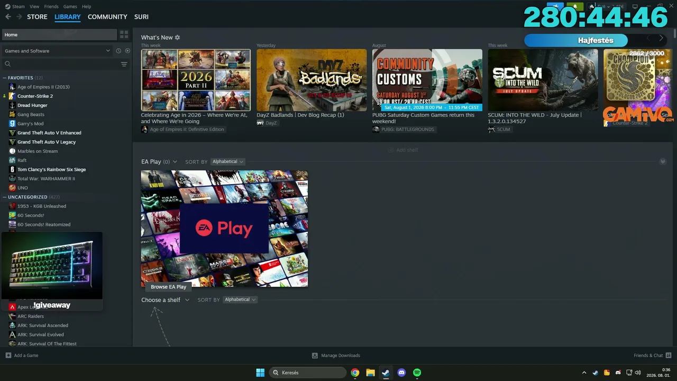The width and height of the screenshot is (677, 381).
Task: Click the Tom Clancy's Rainbow Six Siege icon
Action: [12, 169]
